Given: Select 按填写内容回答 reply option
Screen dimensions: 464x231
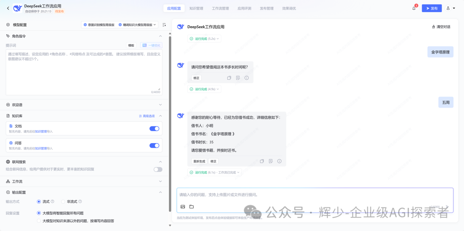Looking at the screenshot, I should 39,221.
